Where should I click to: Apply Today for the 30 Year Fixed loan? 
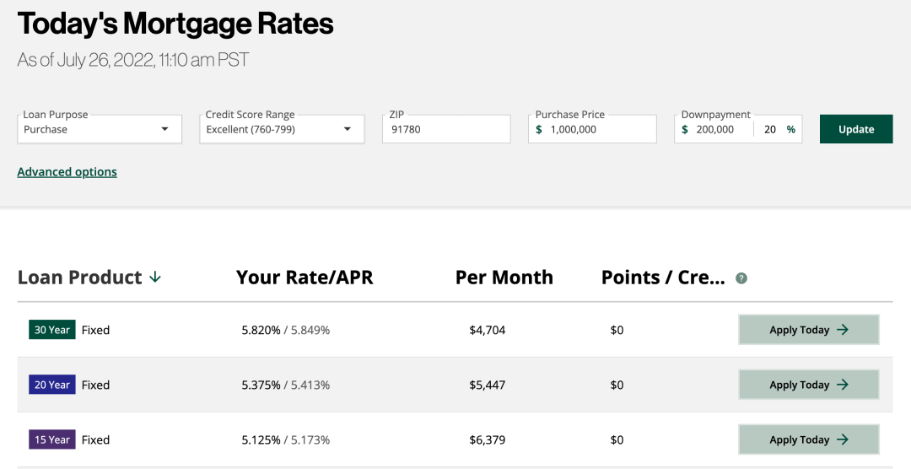coord(808,330)
